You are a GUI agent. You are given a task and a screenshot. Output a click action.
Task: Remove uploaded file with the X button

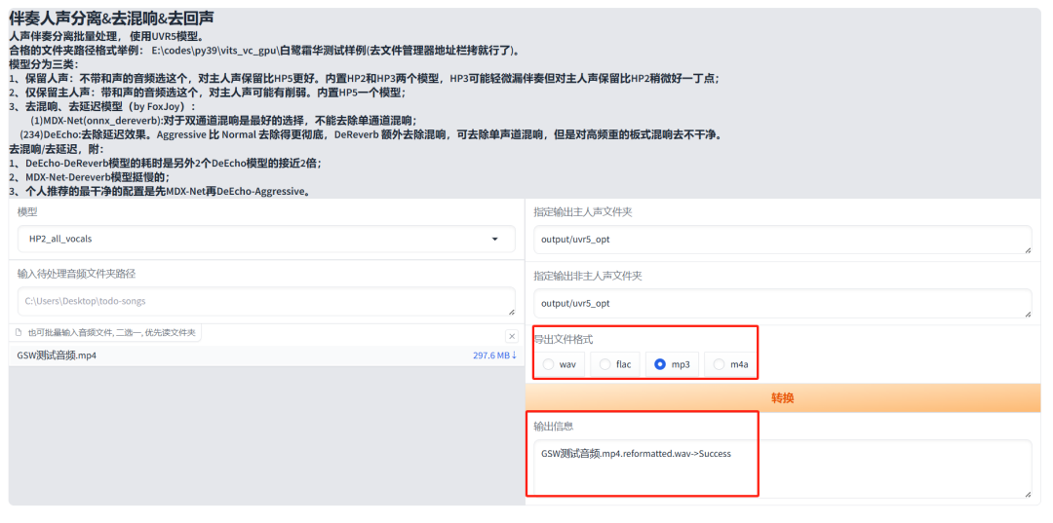[x=512, y=336]
